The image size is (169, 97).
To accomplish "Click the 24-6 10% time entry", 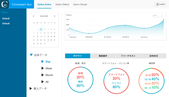I will click(152, 87).
